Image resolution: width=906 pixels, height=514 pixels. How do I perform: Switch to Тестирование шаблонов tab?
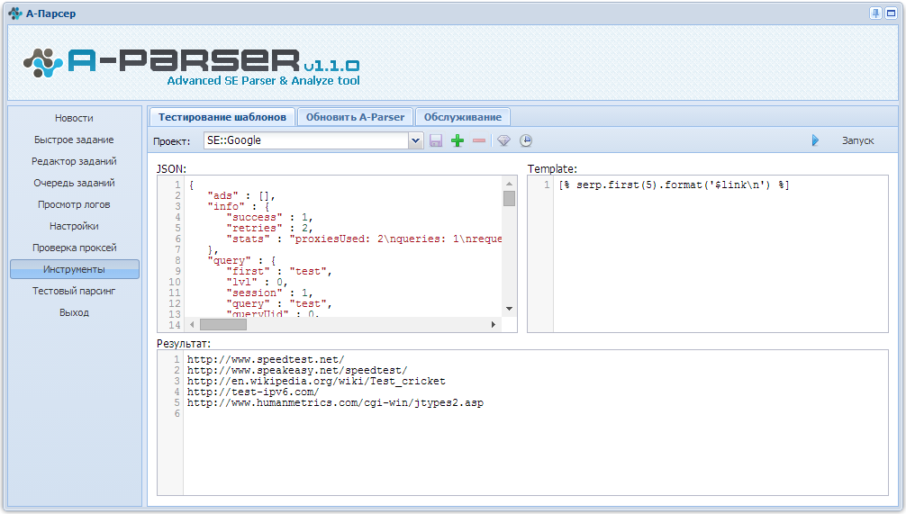point(222,117)
